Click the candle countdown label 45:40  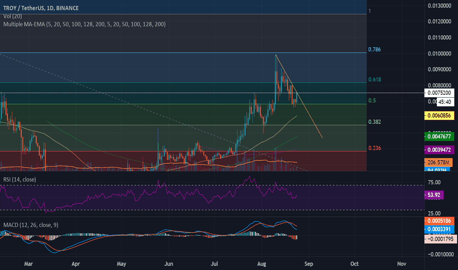445,102
